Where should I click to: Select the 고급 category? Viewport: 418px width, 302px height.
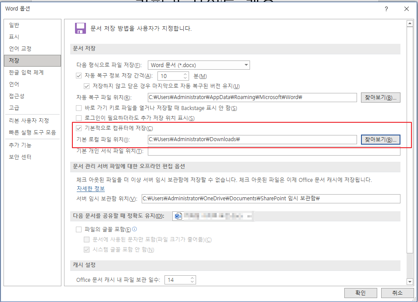coord(32,107)
